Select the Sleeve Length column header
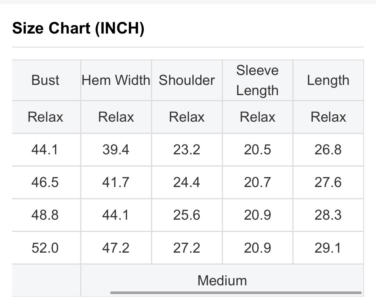This screenshot has height=304, width=376. 257,80
